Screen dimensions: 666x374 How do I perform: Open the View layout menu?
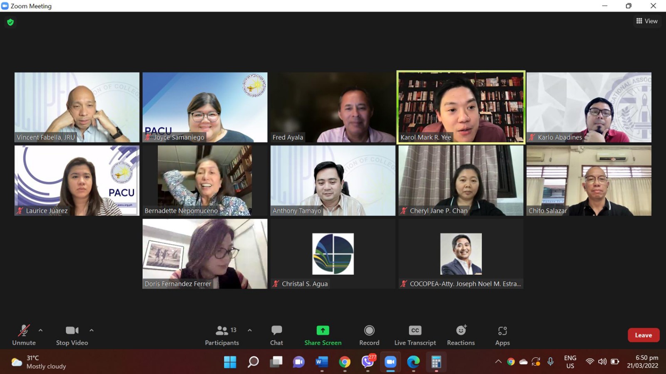pyautogui.click(x=647, y=21)
